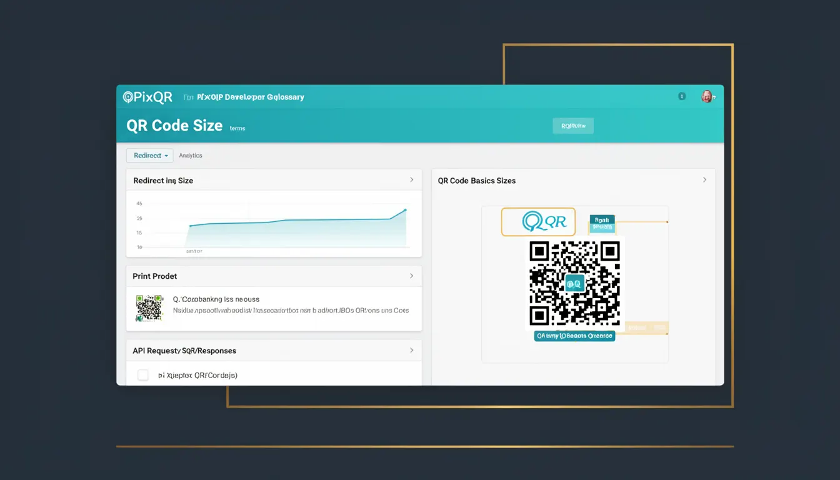This screenshot has height=480, width=840.
Task: Click the "Print Prodet" card title
Action: pos(154,276)
